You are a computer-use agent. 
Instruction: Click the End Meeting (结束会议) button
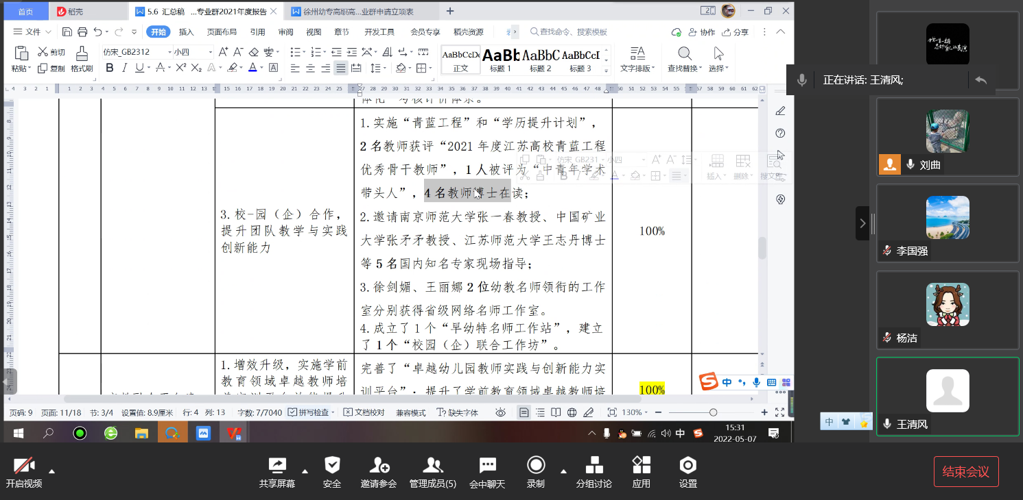click(x=965, y=471)
